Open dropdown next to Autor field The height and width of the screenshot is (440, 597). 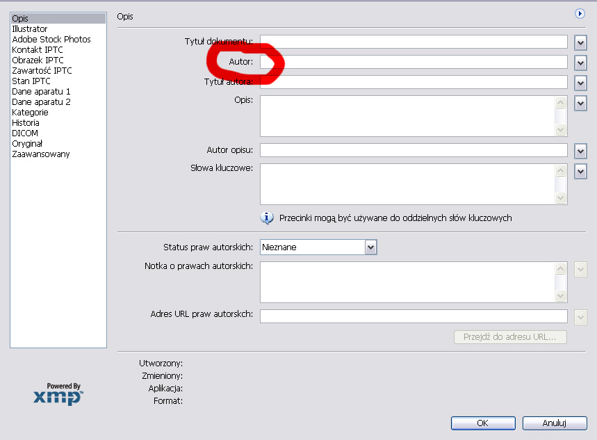(x=581, y=63)
